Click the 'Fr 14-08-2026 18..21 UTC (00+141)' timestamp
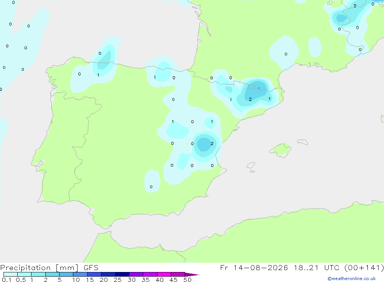 coord(302,268)
